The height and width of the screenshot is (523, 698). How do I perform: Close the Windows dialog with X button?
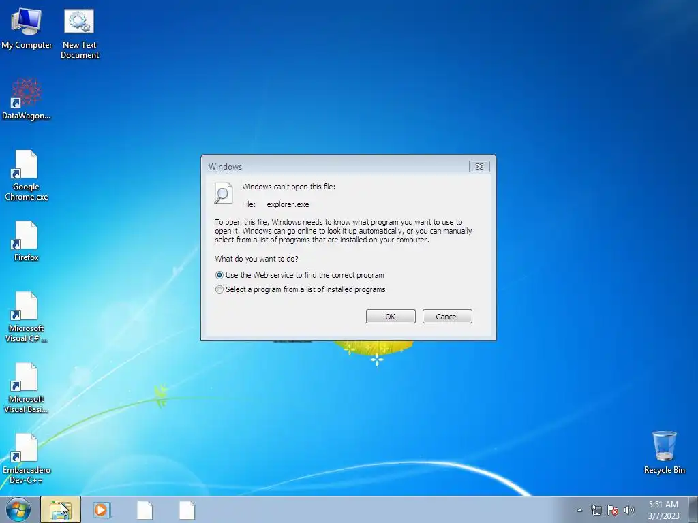[479, 166]
